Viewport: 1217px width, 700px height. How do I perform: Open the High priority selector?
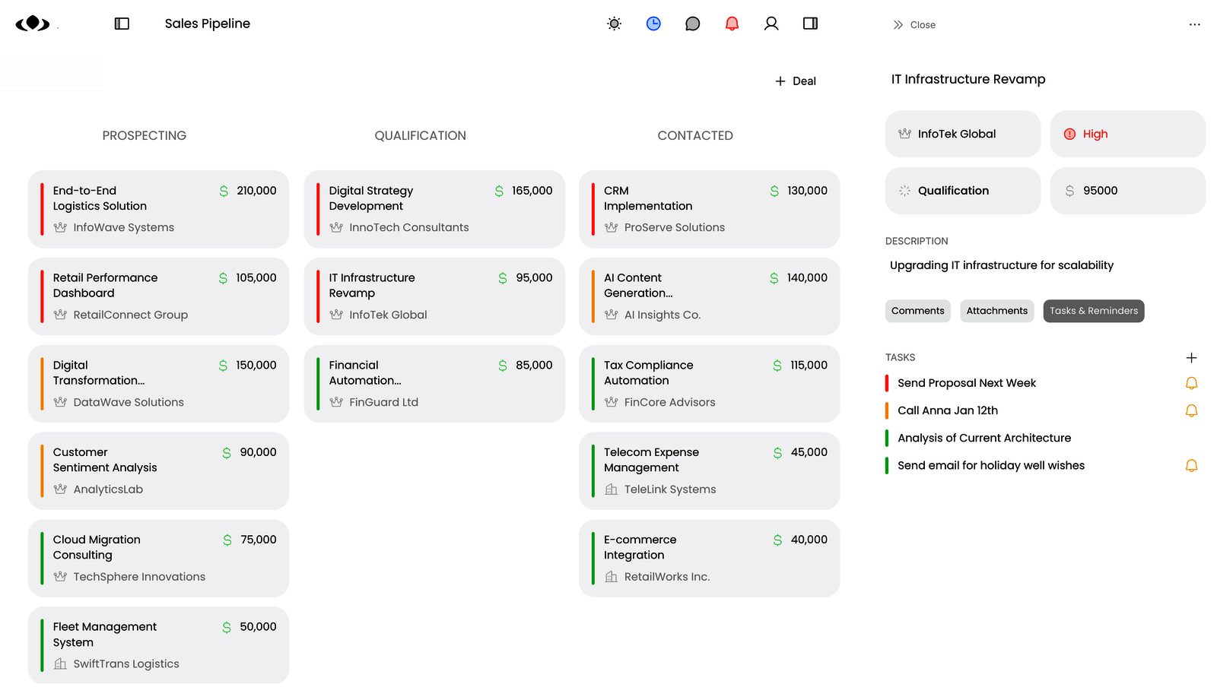click(x=1127, y=134)
